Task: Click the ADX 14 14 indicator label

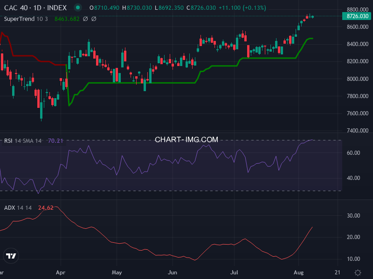Action: point(18,208)
